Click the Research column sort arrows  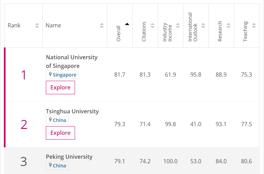click(x=229, y=26)
